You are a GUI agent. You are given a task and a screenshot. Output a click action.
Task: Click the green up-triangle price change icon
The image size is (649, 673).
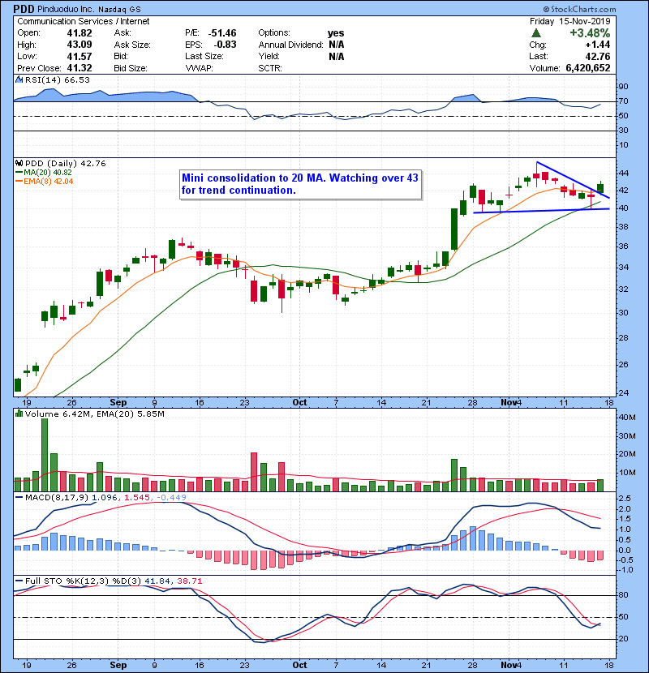[535, 33]
